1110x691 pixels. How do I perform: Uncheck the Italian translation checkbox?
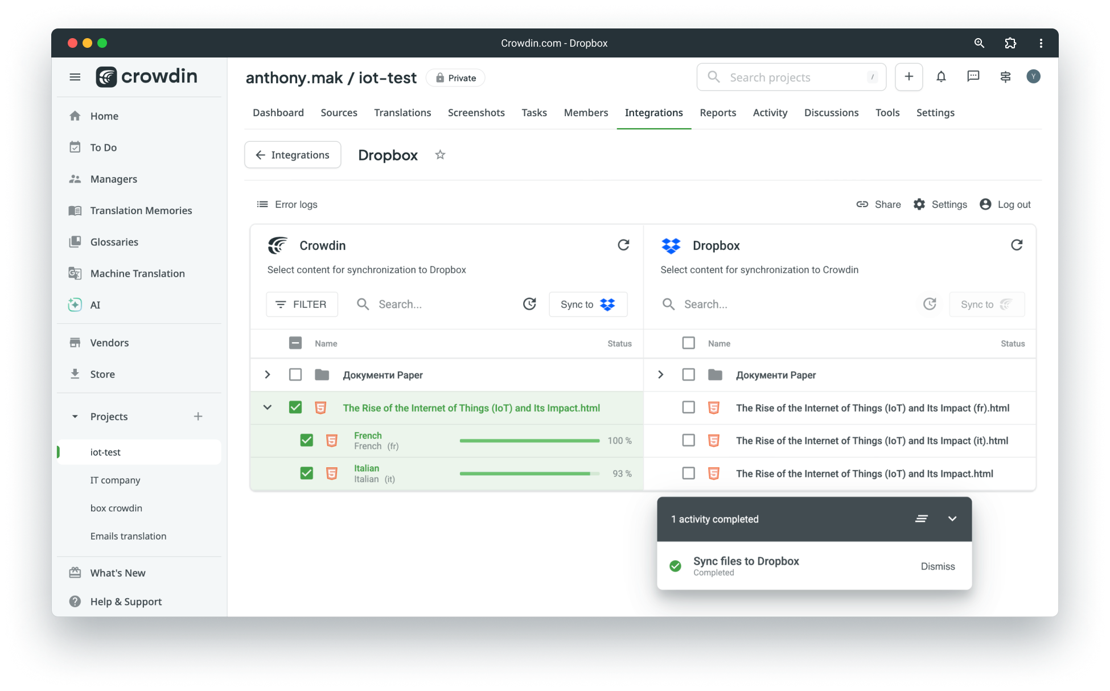tap(307, 473)
